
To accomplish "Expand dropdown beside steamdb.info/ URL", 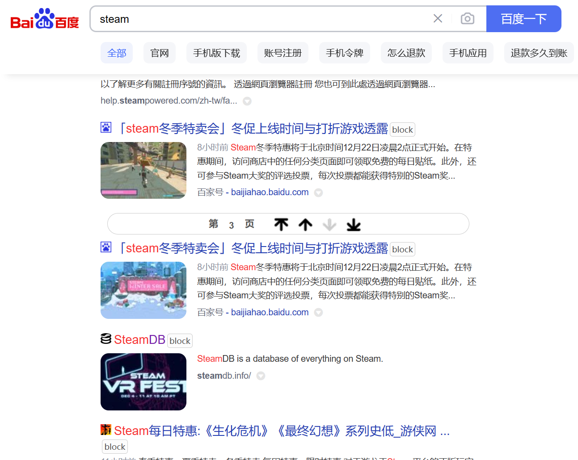I will click(261, 376).
